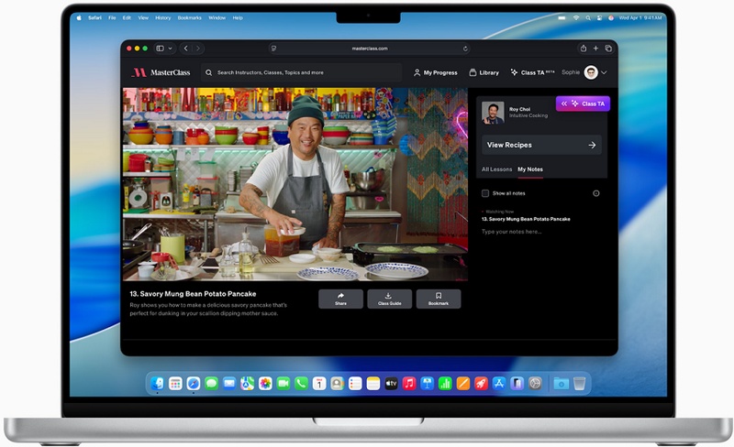Screen dimensions: 734x447
Task: Open a new tab with the plus icon
Action: [595, 49]
